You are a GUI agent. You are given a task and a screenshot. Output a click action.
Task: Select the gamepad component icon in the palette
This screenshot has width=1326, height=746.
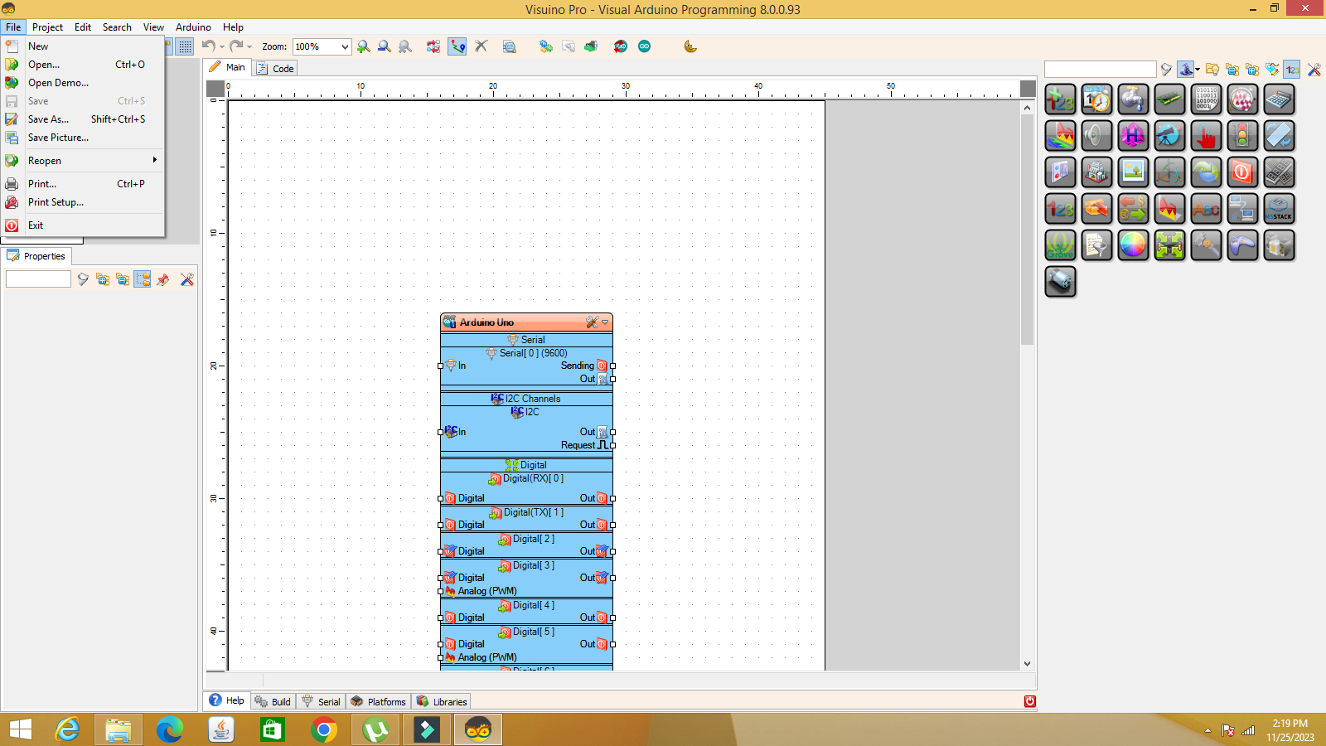tap(1242, 244)
